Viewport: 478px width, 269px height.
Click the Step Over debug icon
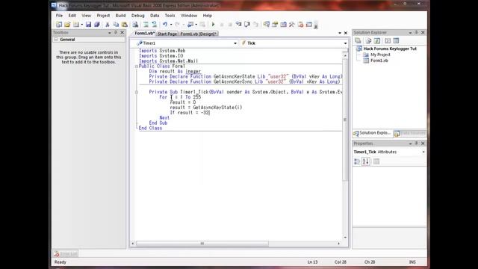point(247,25)
